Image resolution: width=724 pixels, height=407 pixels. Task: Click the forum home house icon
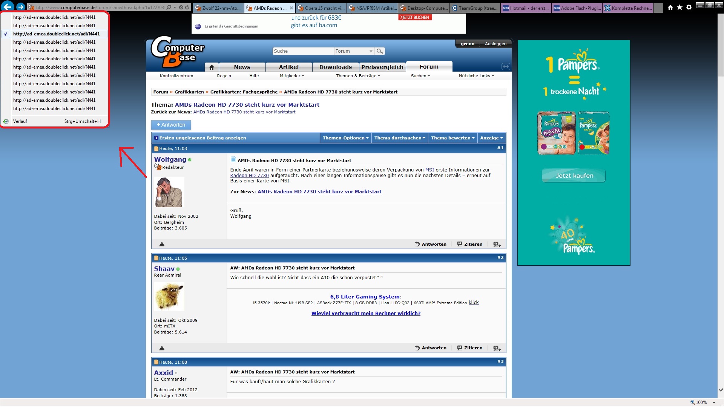[x=212, y=67]
